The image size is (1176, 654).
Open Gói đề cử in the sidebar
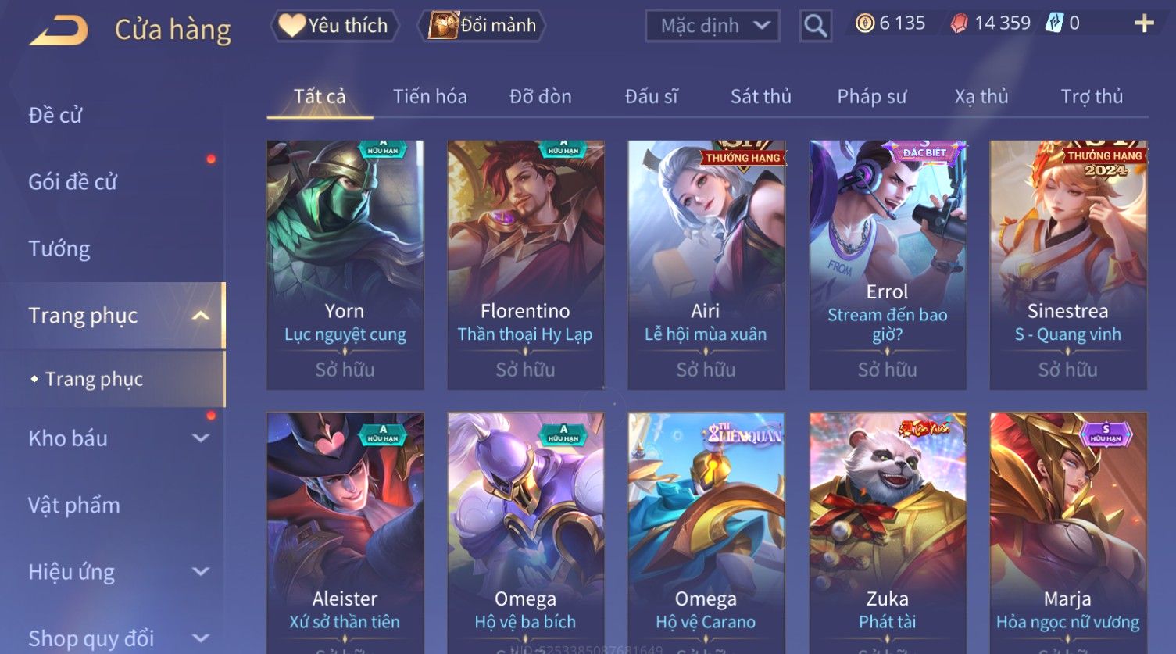point(73,182)
